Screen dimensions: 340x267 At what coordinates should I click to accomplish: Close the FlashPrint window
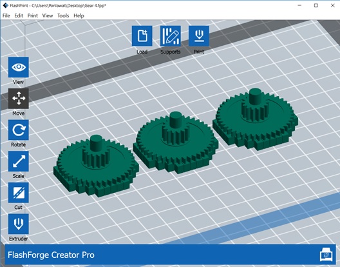coord(333,5)
